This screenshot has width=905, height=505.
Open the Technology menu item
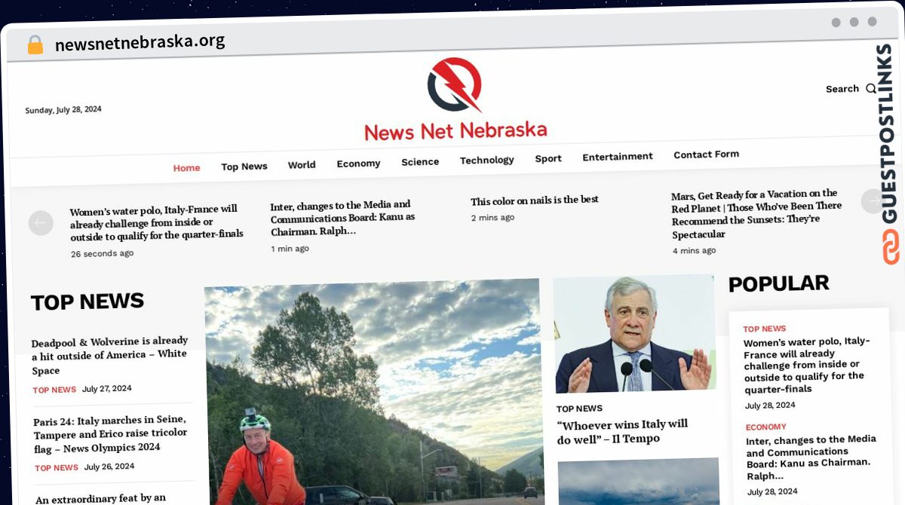pos(487,161)
